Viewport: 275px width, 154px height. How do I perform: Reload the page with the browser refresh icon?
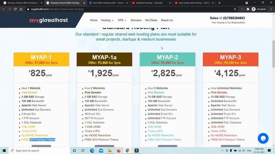tap(15, 9)
